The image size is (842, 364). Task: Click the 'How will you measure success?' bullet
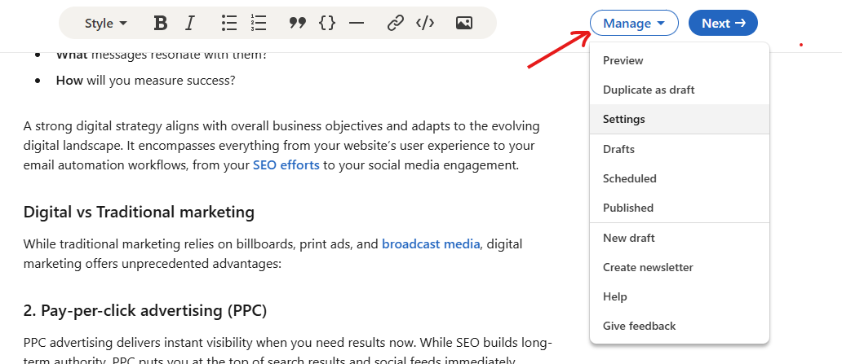click(x=145, y=81)
